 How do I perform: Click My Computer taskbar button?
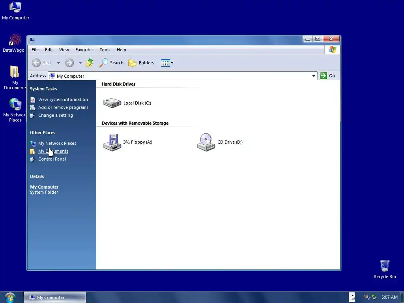point(55,297)
